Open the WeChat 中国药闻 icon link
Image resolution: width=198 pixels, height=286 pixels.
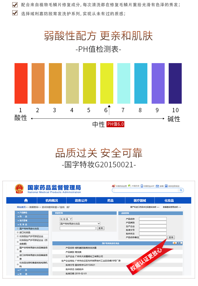(x=130, y=186)
